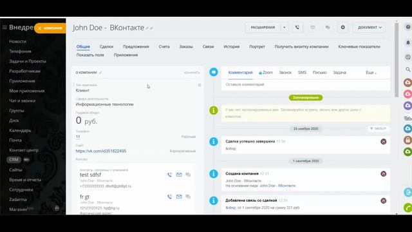Select the Показать поля tab

[x=90, y=55]
